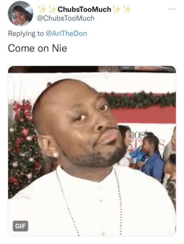Open the ChubsTooMuch profile avatar

pyautogui.click(x=20, y=14)
